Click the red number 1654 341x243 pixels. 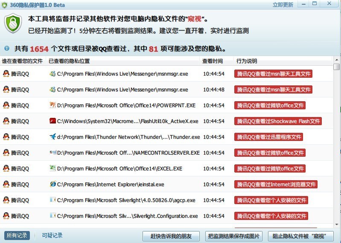click(x=39, y=49)
